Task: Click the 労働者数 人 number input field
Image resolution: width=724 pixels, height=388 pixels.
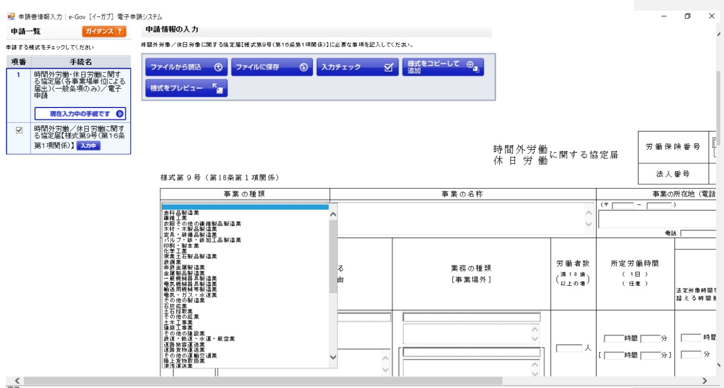Action: point(569,349)
